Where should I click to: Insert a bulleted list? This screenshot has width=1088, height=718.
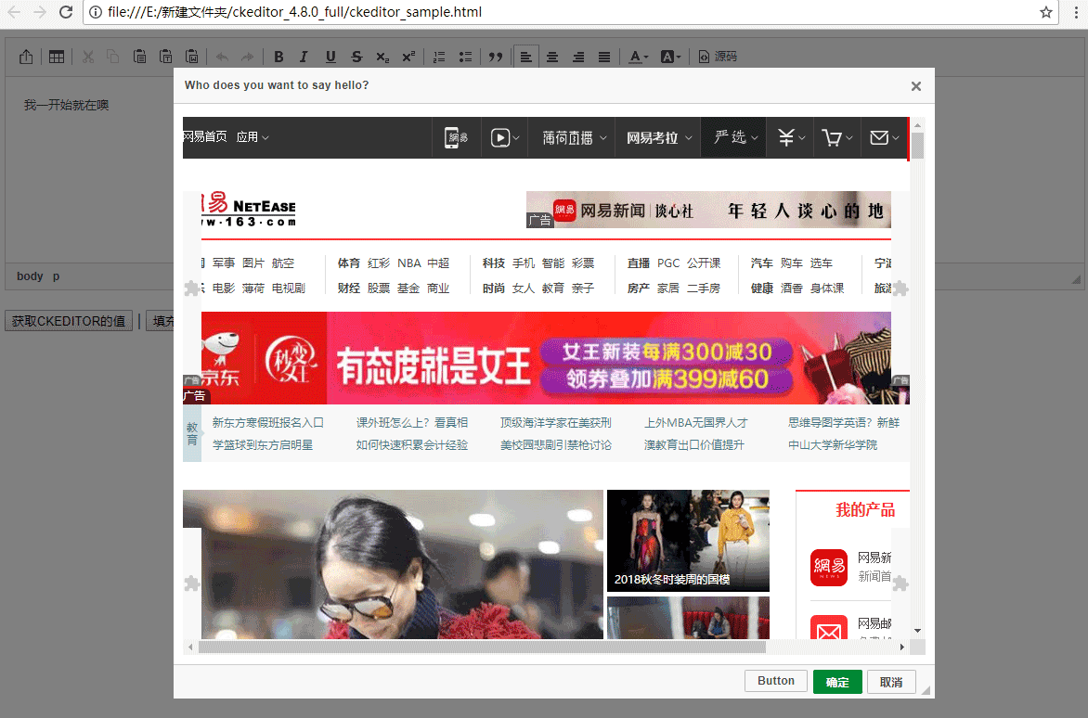point(466,57)
